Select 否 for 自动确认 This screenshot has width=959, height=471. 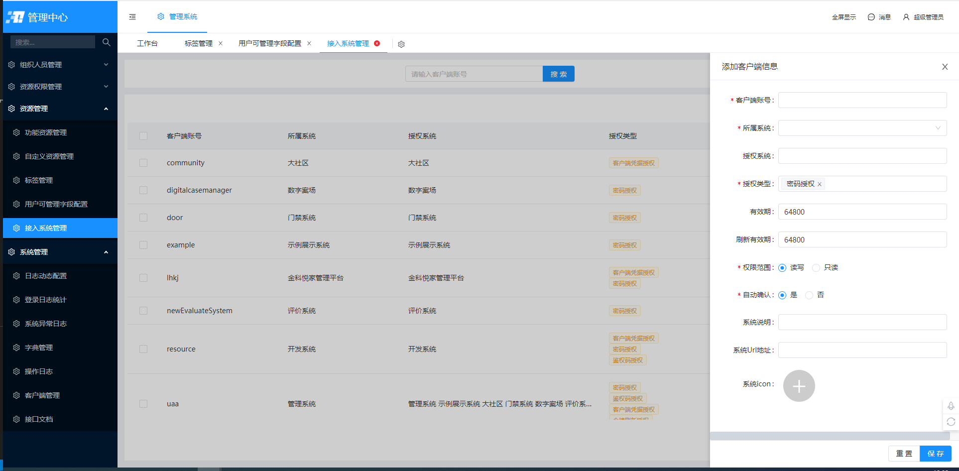809,295
